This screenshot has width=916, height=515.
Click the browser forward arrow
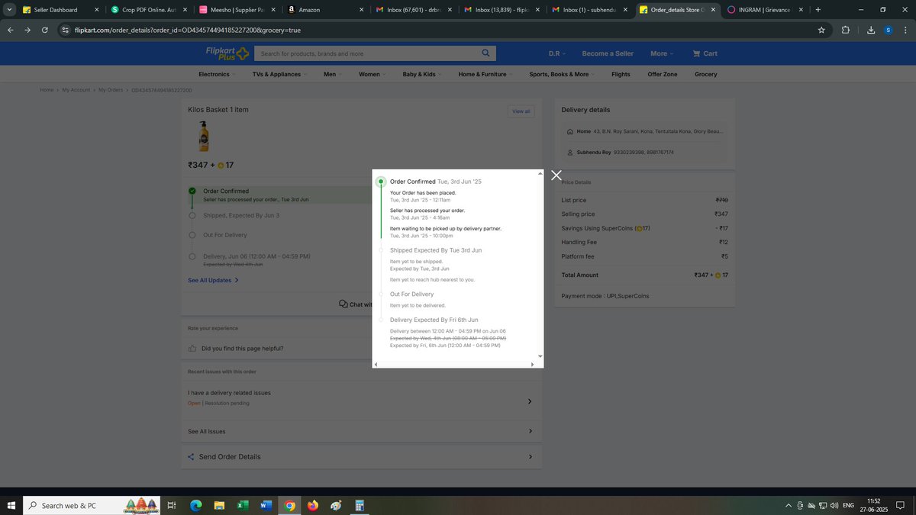coord(27,30)
